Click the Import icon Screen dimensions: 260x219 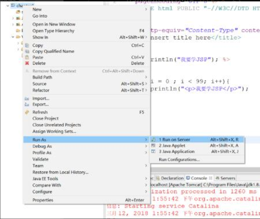coord(27,98)
